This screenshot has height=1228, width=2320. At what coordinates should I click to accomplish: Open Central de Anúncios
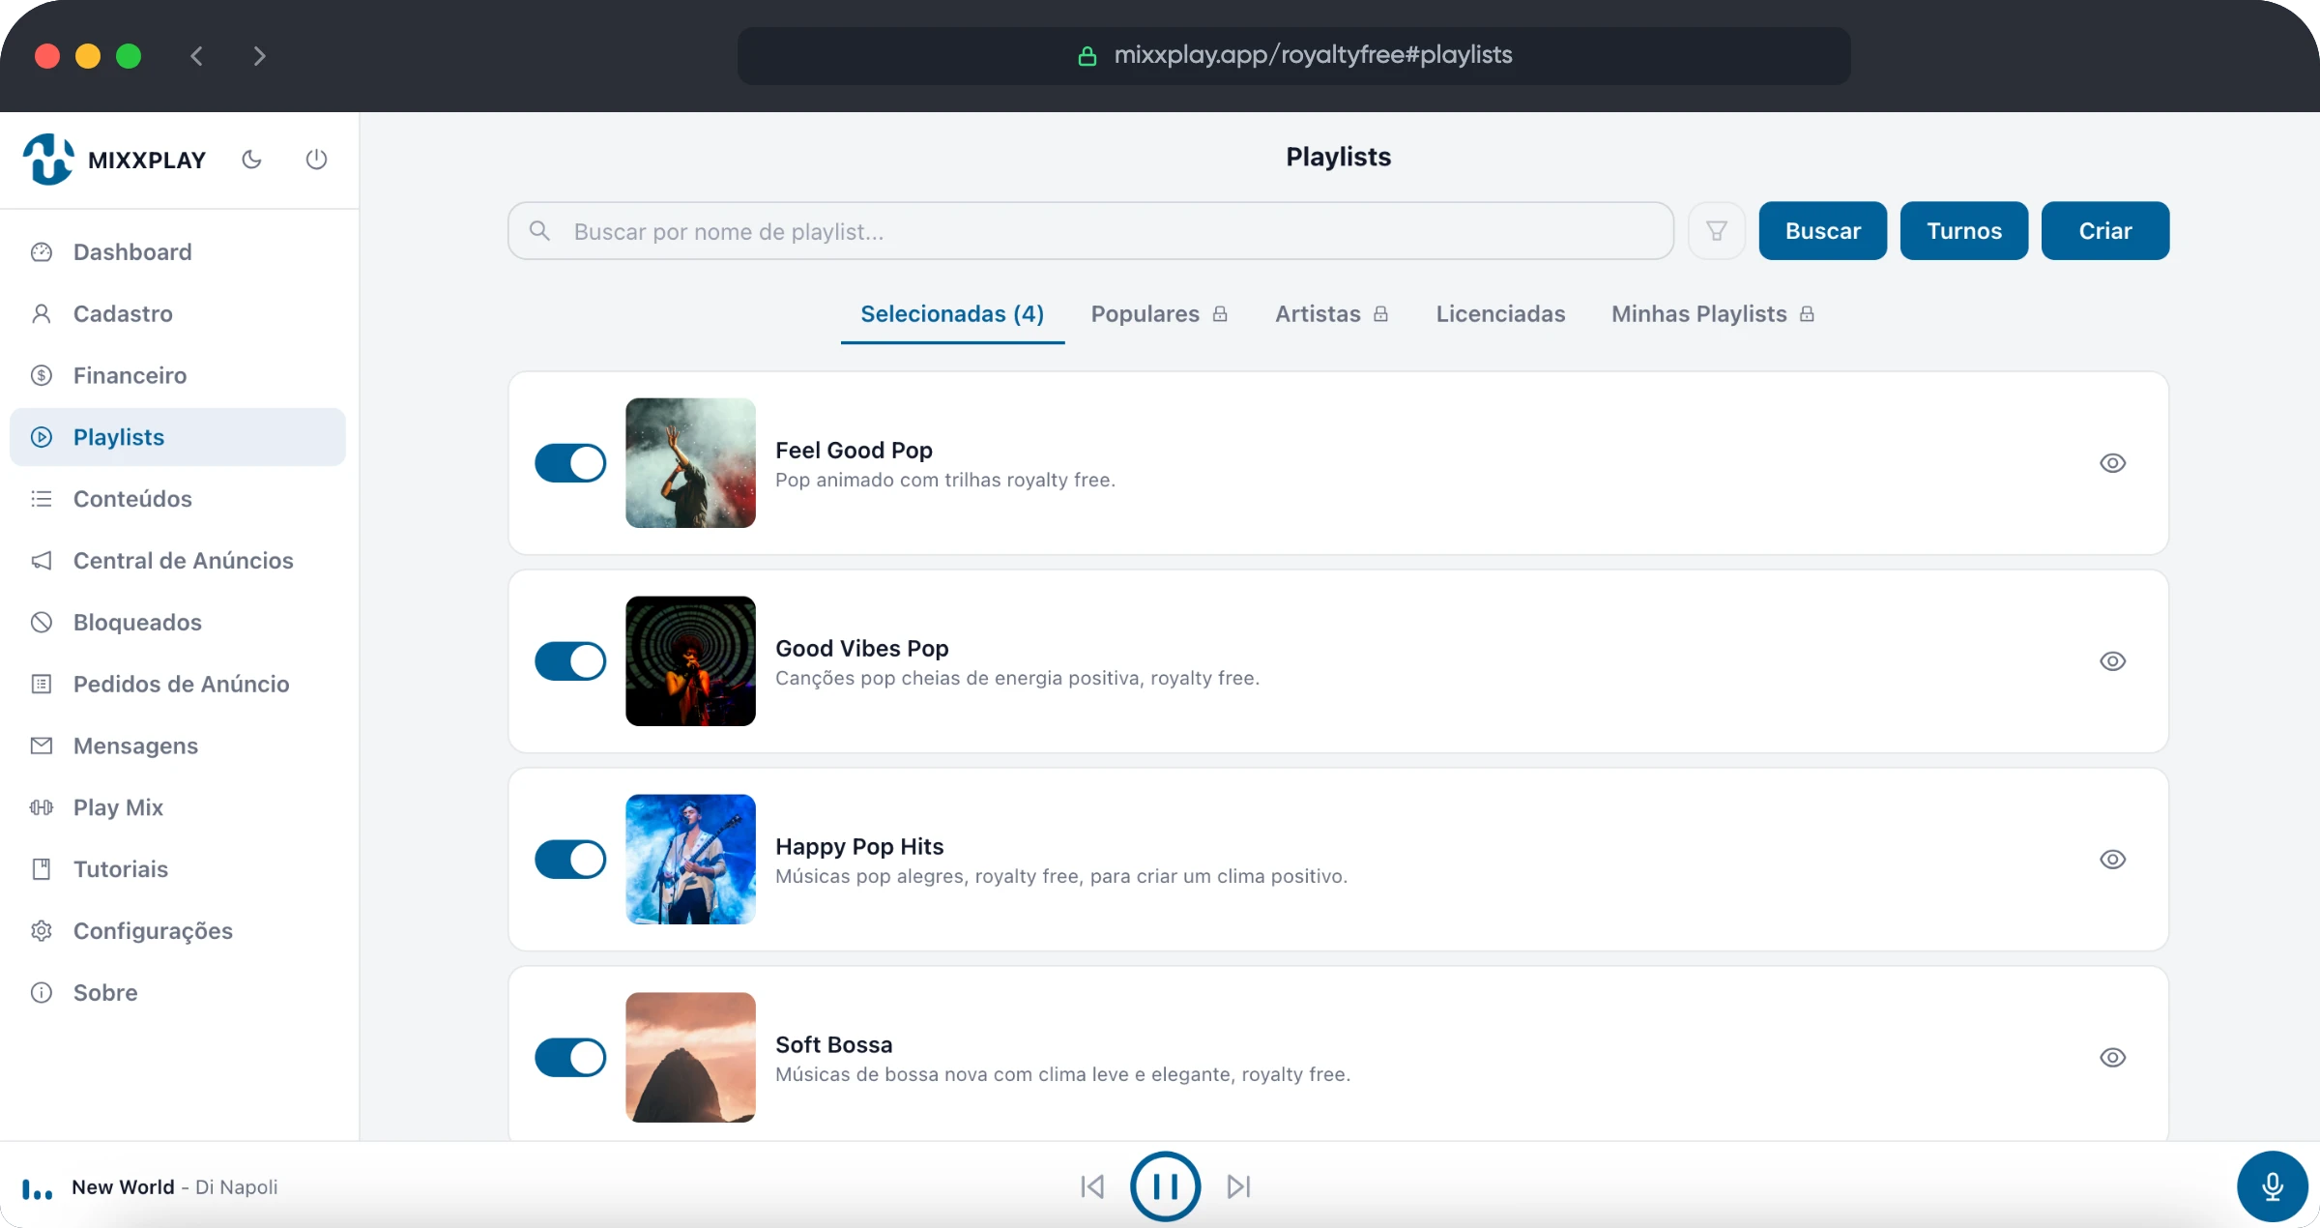click(x=178, y=561)
